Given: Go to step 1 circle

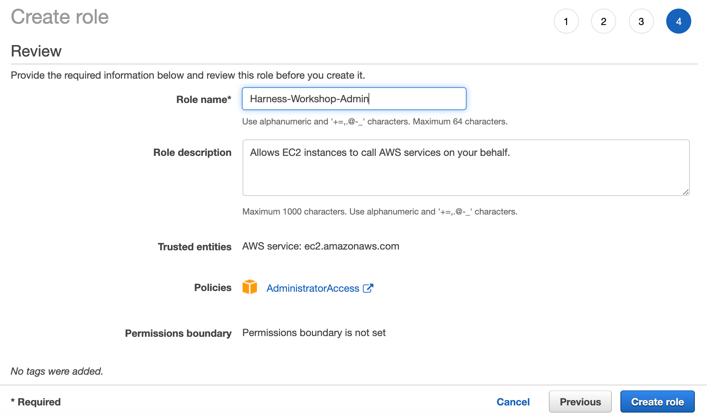Looking at the screenshot, I should click(x=566, y=21).
